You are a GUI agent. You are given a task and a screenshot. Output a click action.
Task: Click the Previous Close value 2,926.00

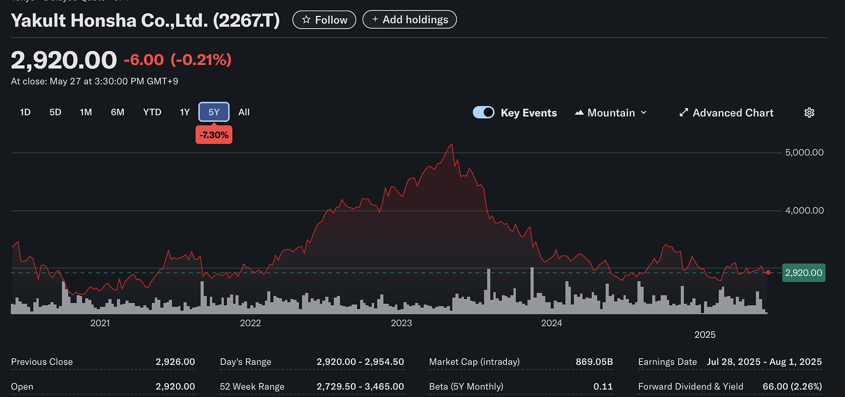175,362
